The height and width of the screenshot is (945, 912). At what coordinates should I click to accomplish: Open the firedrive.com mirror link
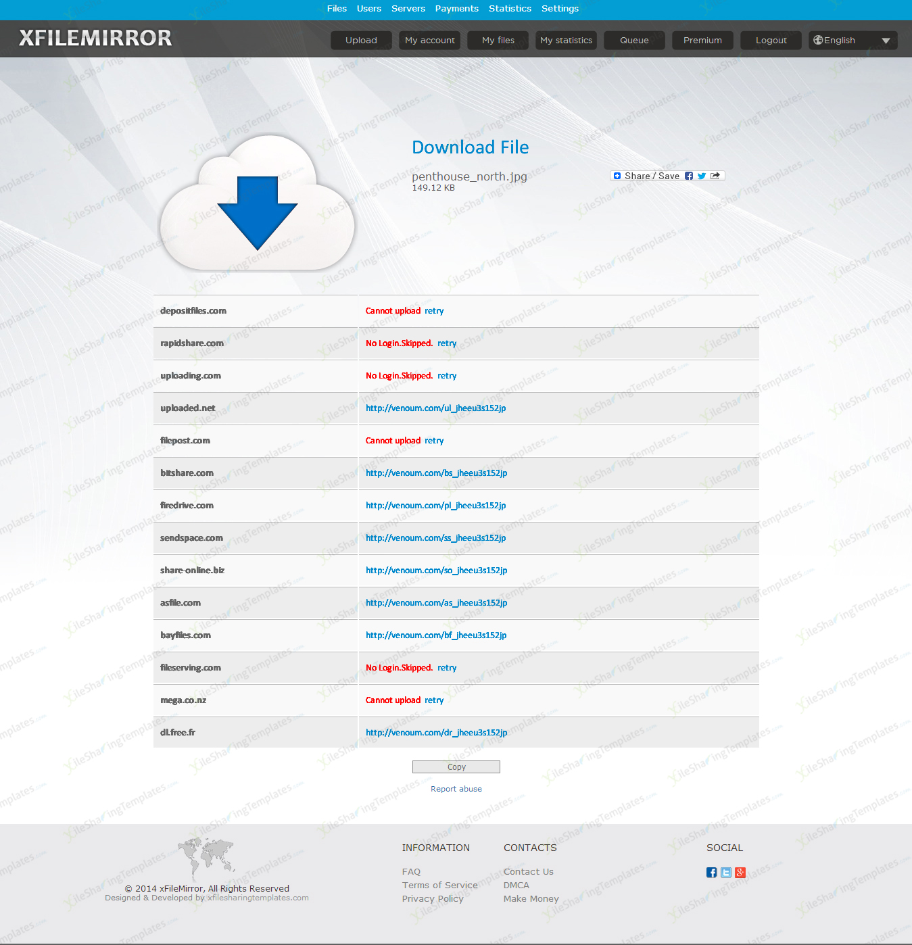436,506
